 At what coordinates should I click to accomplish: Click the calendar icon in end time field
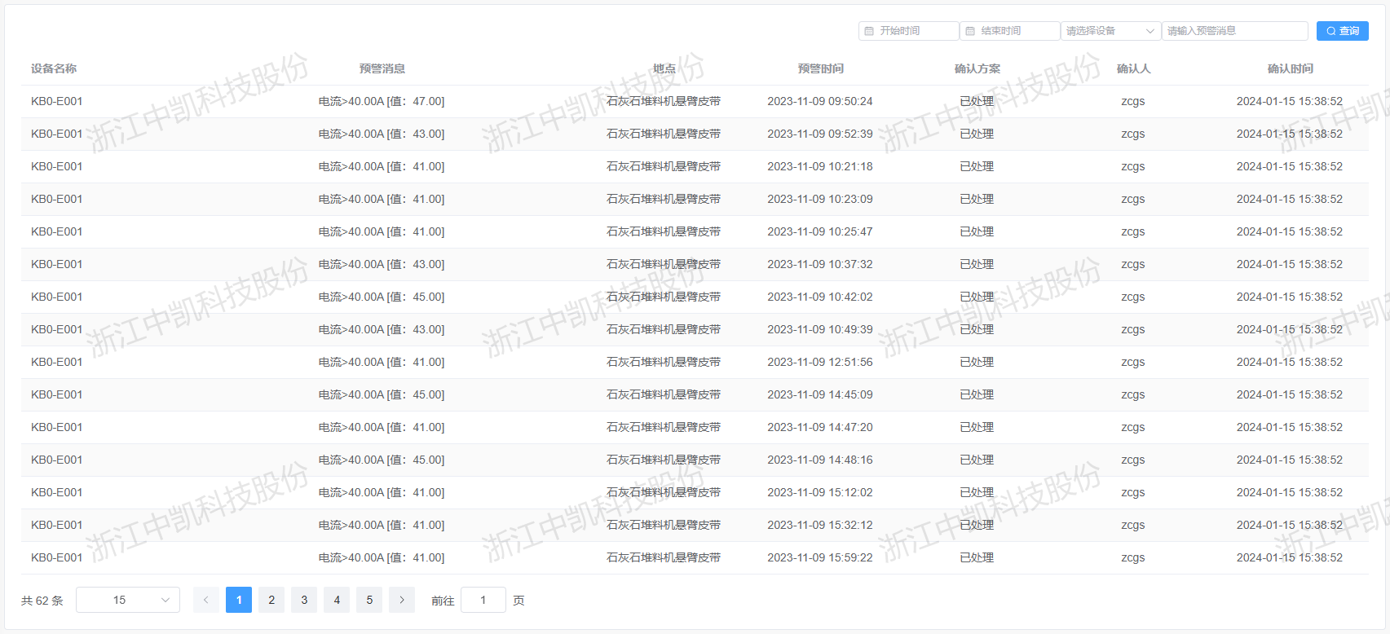coord(970,31)
